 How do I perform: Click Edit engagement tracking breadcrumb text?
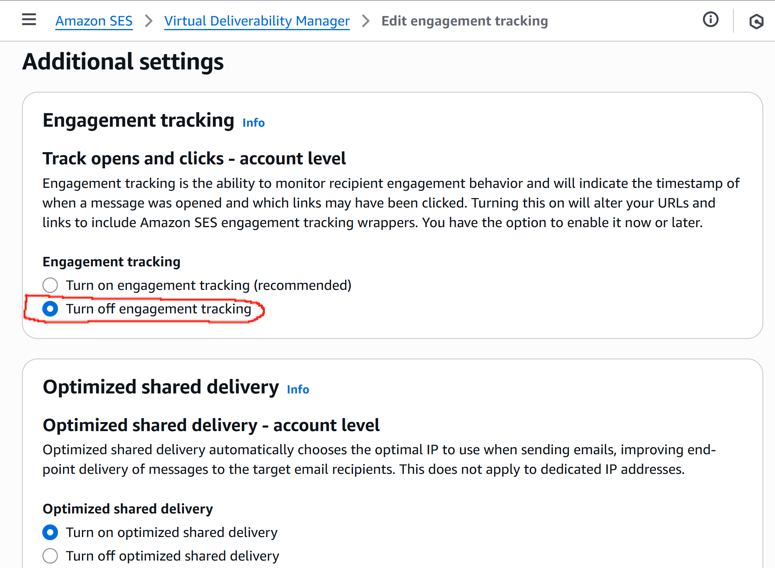[465, 21]
